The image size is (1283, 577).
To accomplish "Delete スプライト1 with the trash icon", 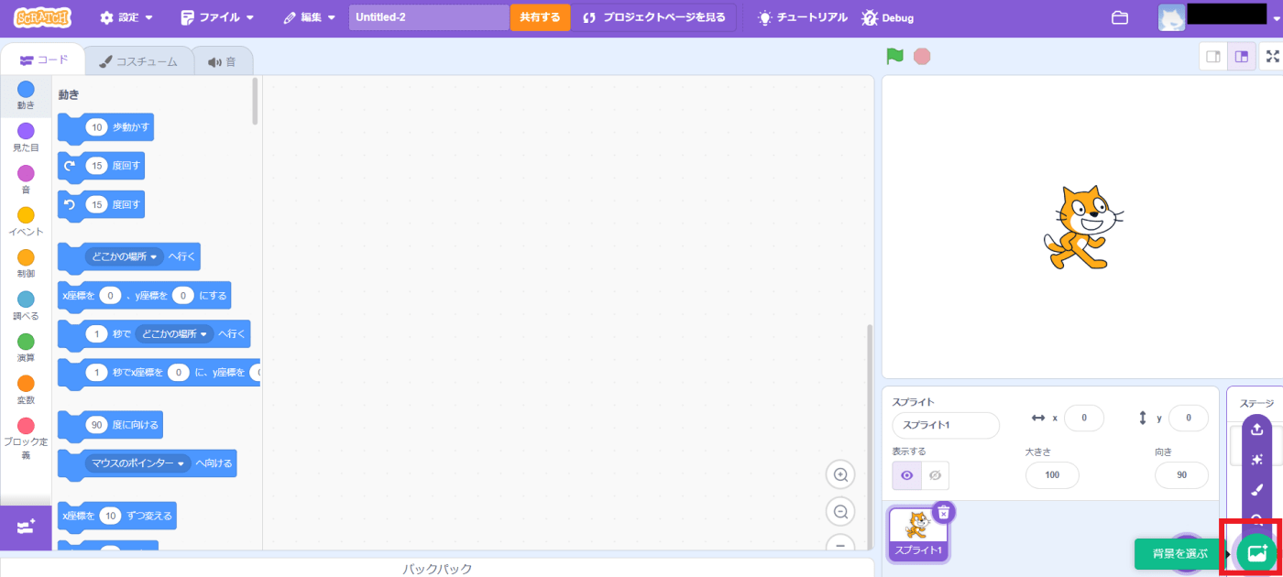I will (x=944, y=511).
